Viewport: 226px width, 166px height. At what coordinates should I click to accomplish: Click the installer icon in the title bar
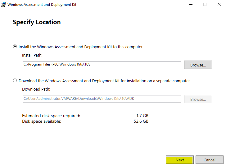point(4,5)
